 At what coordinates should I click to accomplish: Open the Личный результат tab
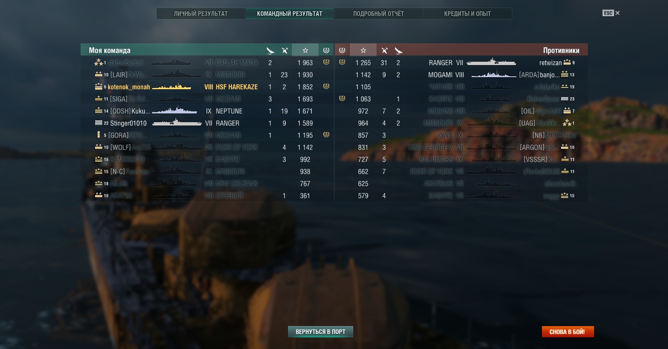coord(201,14)
